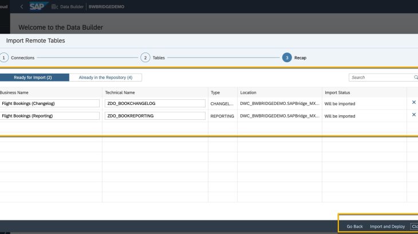Edit technical name ZDO_BOOKREPORTING

pyautogui.click(x=155, y=116)
